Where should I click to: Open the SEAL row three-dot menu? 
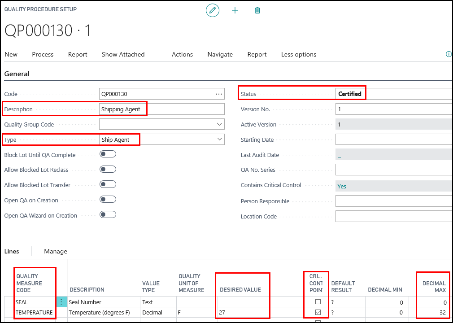pyautogui.click(x=61, y=302)
